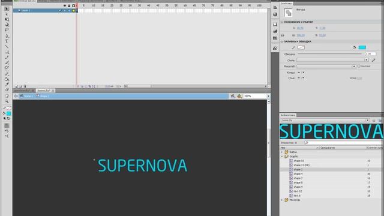Sort library by Name column header
The height and width of the screenshot is (216, 384).
pos(299,148)
